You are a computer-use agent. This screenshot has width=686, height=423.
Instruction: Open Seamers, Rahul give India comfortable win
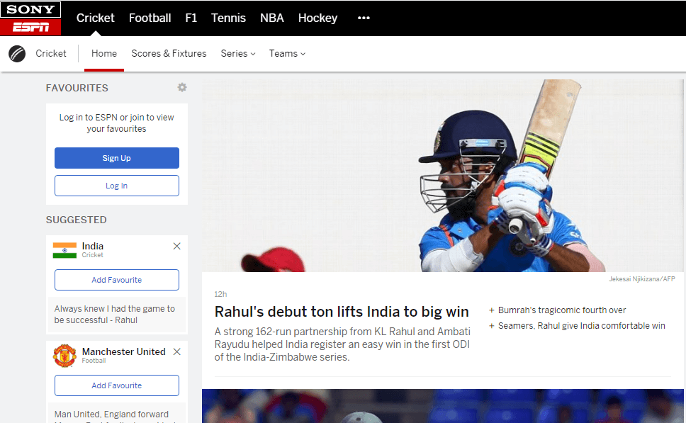click(x=577, y=326)
